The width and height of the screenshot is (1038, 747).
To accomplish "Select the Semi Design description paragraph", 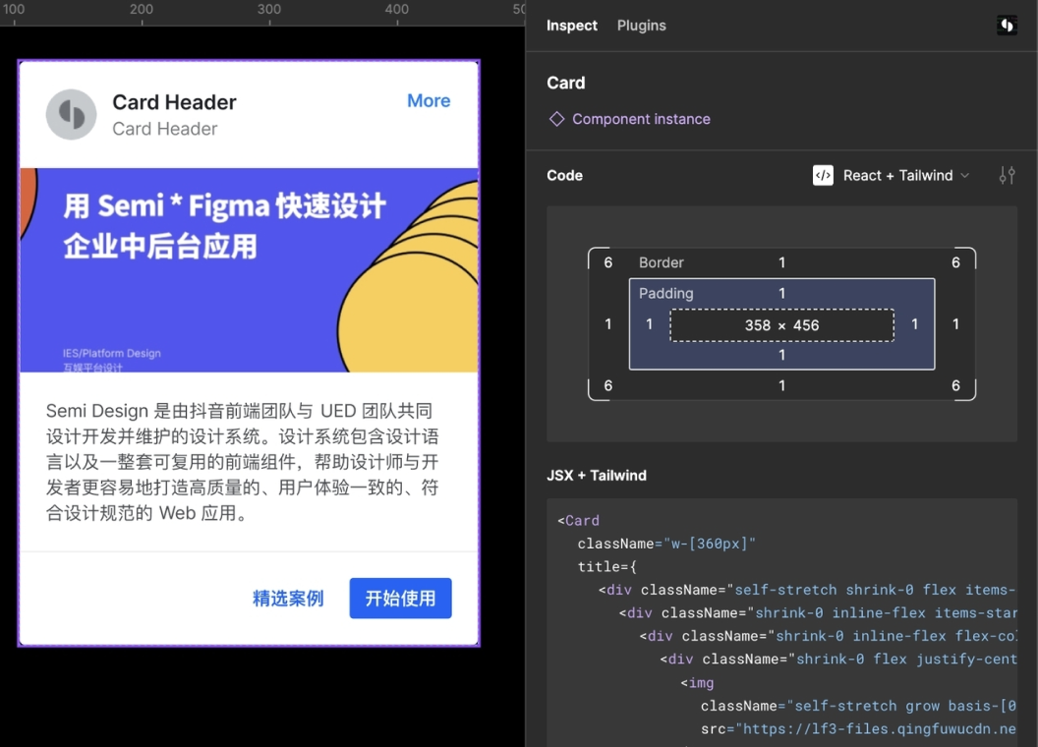I will click(x=242, y=462).
